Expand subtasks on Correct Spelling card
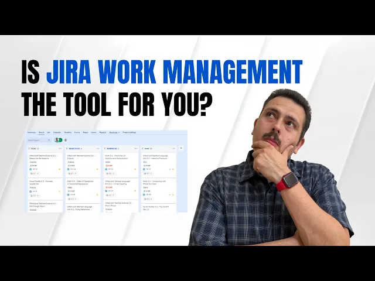375x281 pixels. click(x=110, y=195)
